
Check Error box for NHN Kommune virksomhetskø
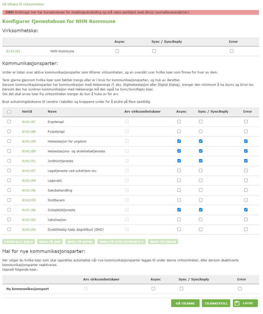(232, 51)
